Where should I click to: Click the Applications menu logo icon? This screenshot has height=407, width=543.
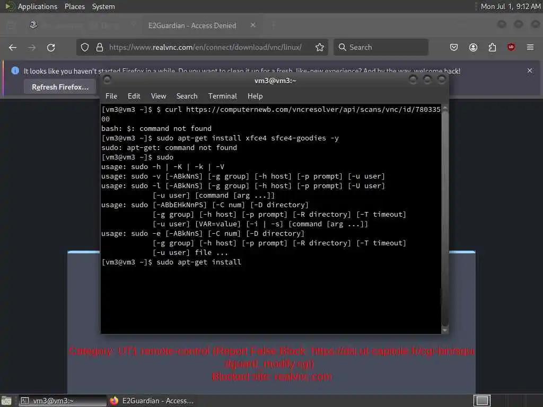coord(10,6)
